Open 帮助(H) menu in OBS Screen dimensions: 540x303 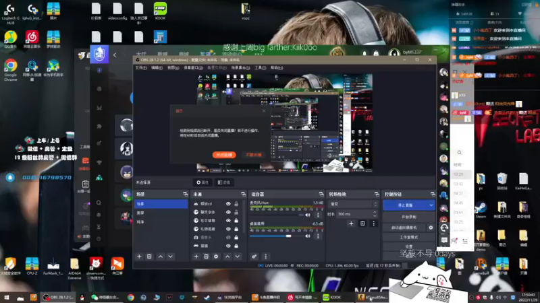coord(277,68)
